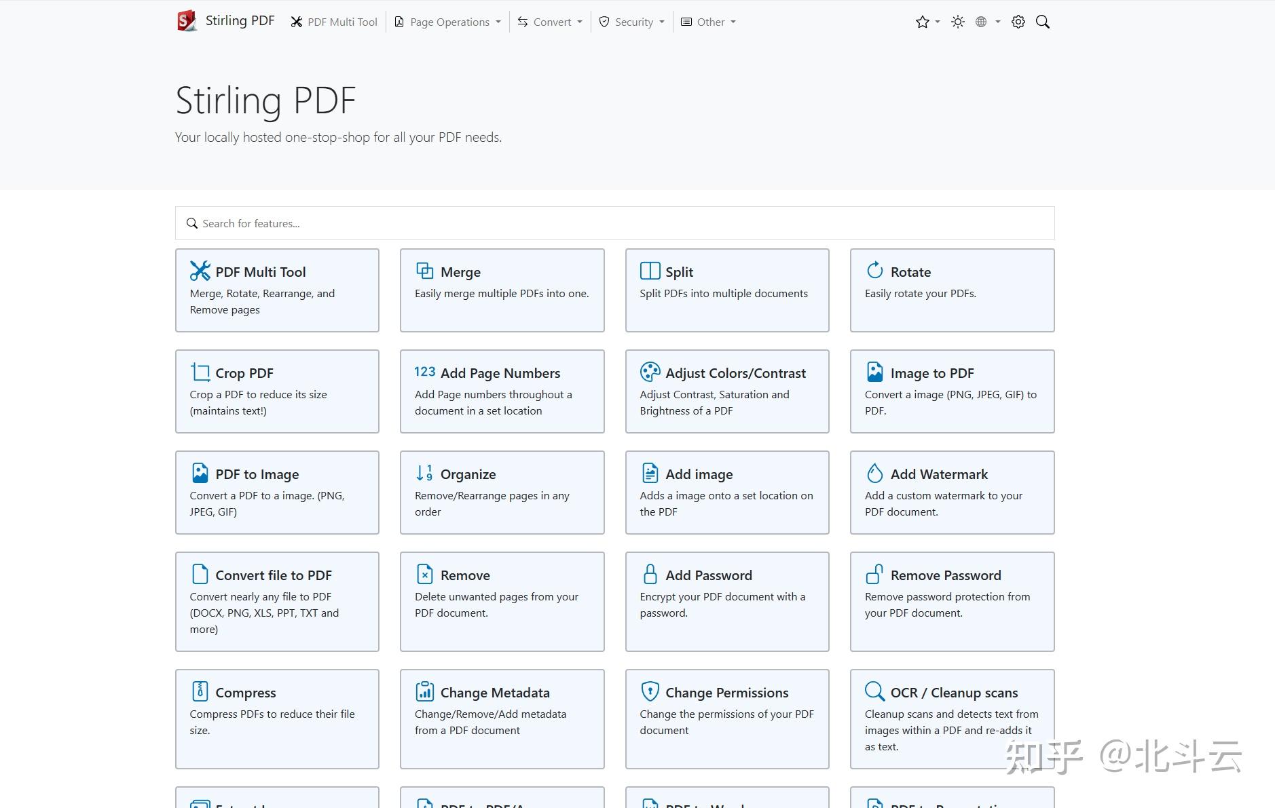This screenshot has width=1275, height=808.
Task: Click PDF Multi Tool in the navbar
Action: click(334, 22)
